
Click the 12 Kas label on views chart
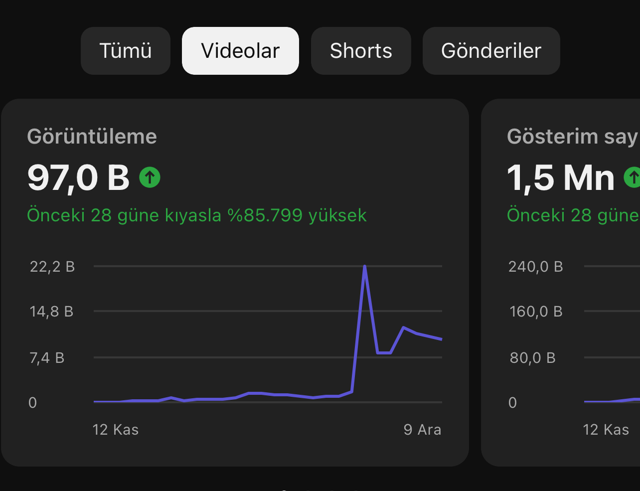[x=116, y=430]
